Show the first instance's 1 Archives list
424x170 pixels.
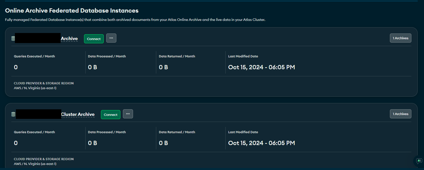point(401,38)
